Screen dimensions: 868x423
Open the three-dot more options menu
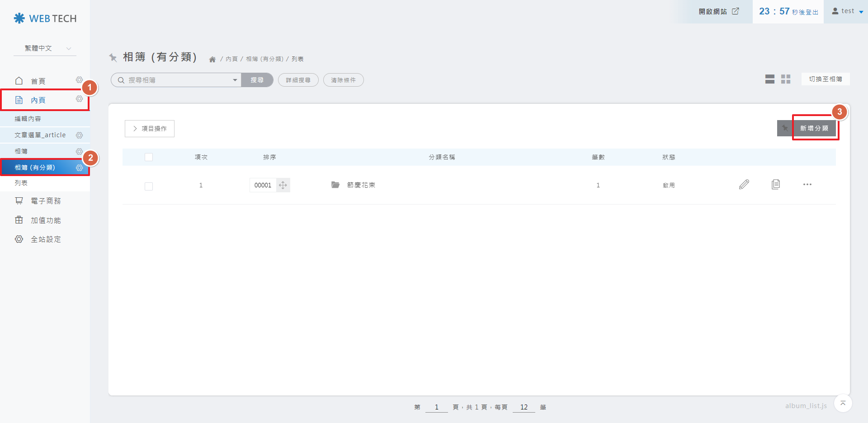click(x=807, y=185)
